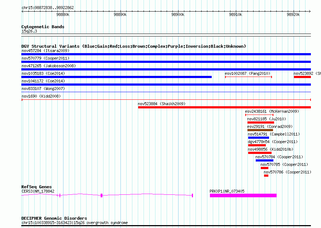Click the 98880k position on the ruler
This screenshot has height=228, width=321.
63,15
